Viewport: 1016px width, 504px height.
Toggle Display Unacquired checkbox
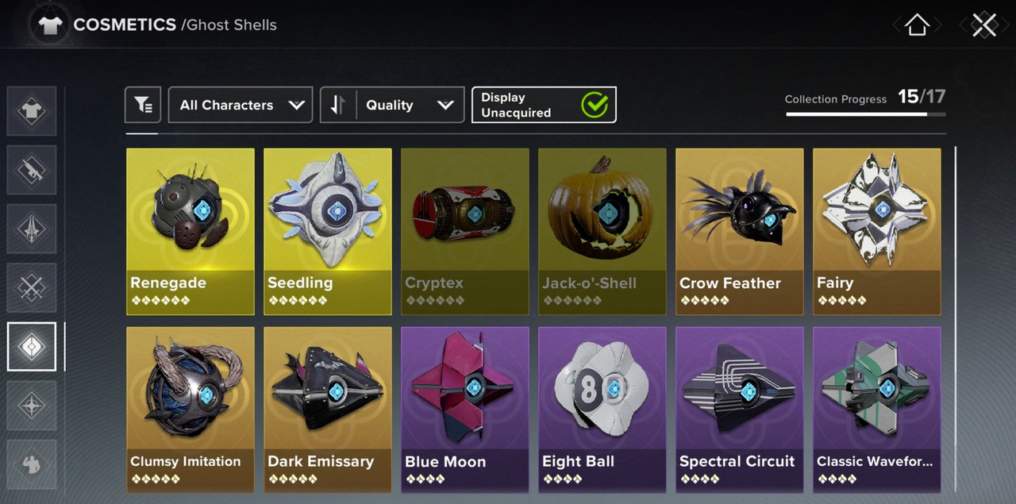(544, 105)
